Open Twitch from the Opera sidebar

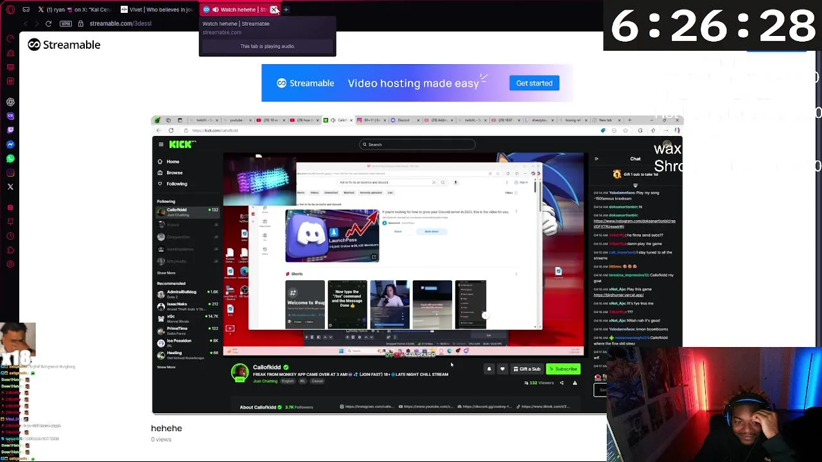pyautogui.click(x=10, y=130)
